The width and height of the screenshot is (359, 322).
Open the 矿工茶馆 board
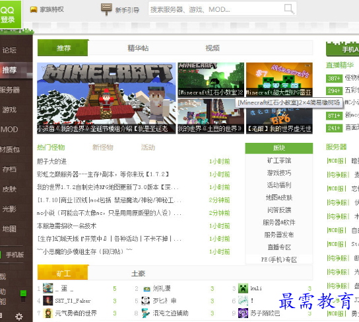pos(279,160)
